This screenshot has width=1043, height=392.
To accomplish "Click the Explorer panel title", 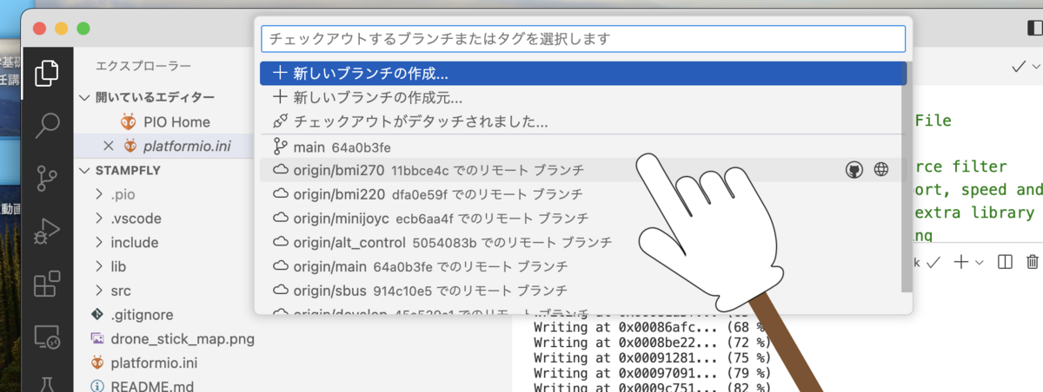I will (143, 65).
